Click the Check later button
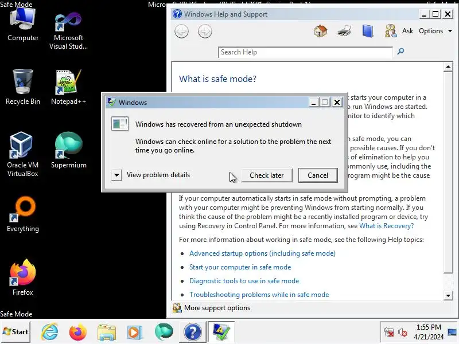Image resolution: width=459 pixels, height=344 pixels. coord(266,175)
